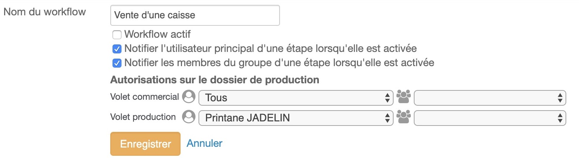579x158 pixels.
Task: Focus the Vente d'une caisse name field
Action: coord(195,15)
